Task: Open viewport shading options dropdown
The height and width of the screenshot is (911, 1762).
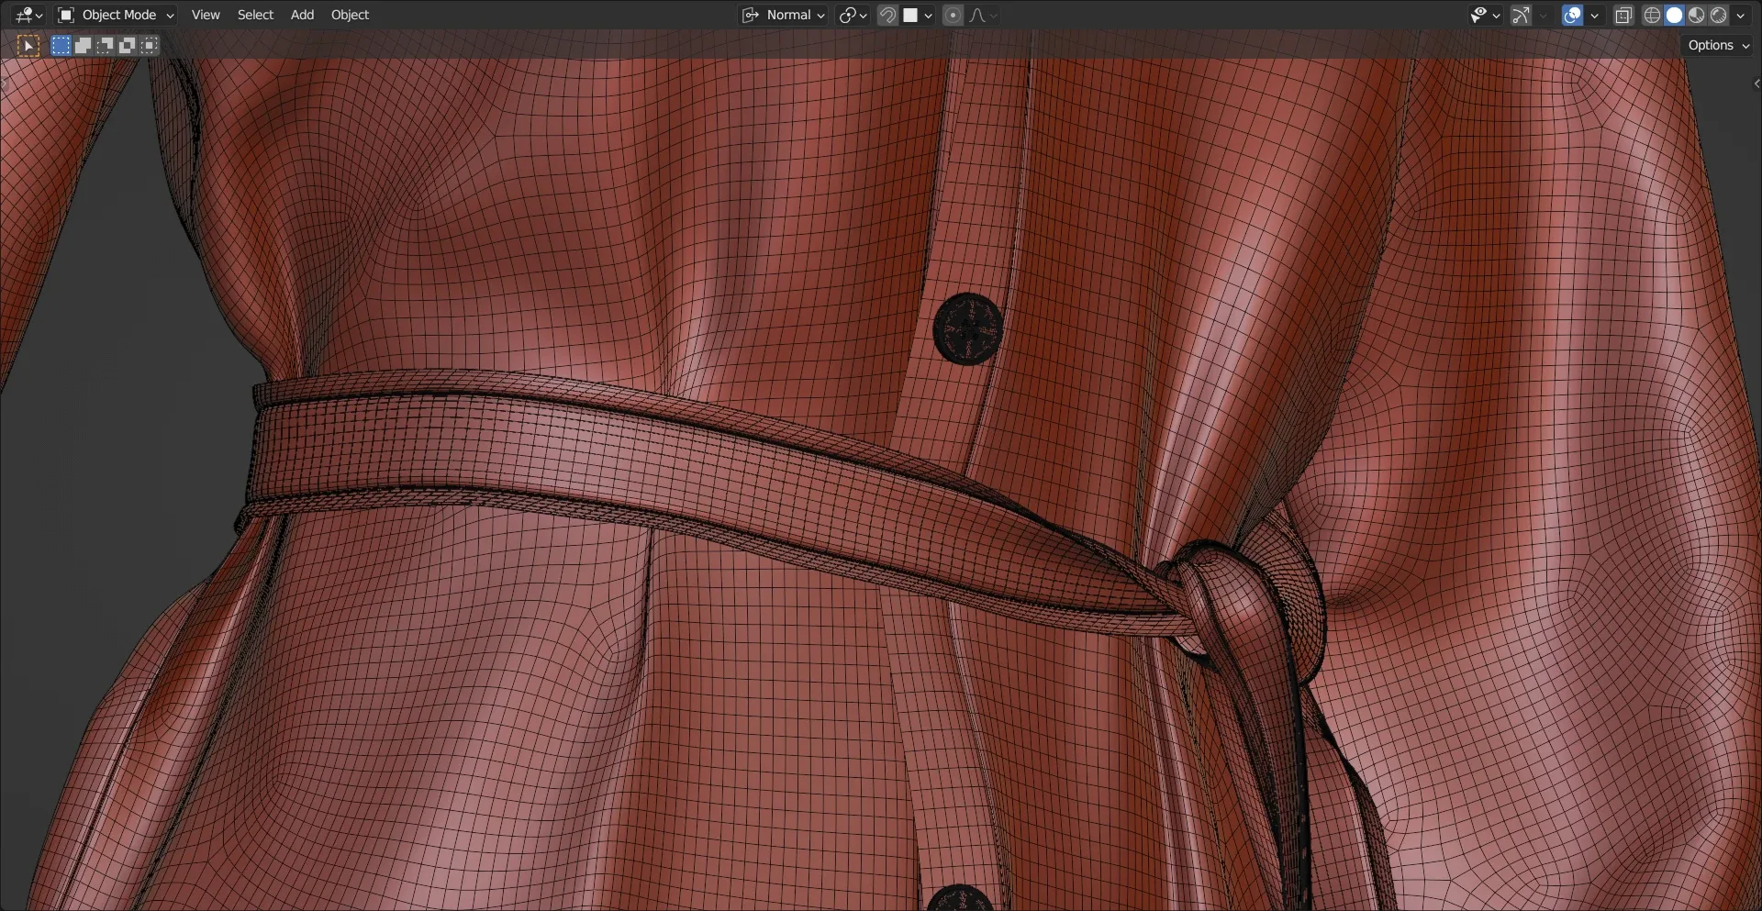Action: tap(1740, 15)
